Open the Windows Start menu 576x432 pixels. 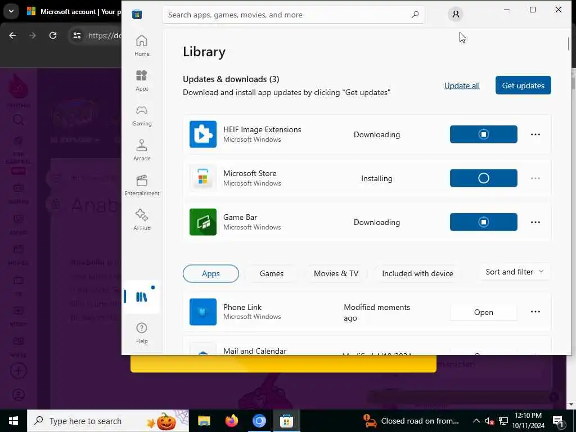coord(13,421)
